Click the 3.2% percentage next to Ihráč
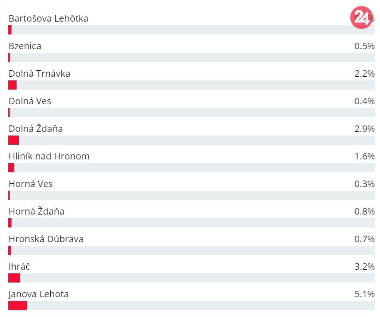Screen dimensions: 380x317 [x=364, y=266]
